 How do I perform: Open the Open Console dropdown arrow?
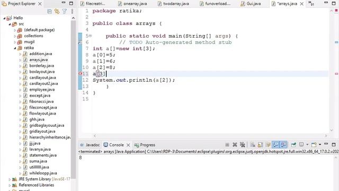pos(320,145)
